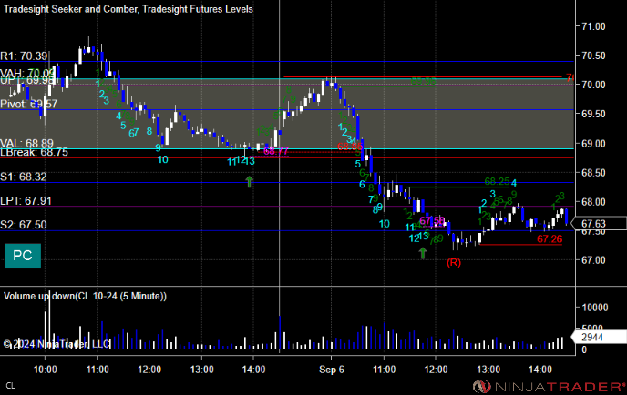Click the R1: 70.39 level label
This screenshot has width=627, height=395.
coord(24,56)
